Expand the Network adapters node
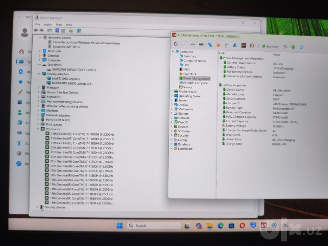The width and height of the screenshot is (328, 246). pos(38,115)
